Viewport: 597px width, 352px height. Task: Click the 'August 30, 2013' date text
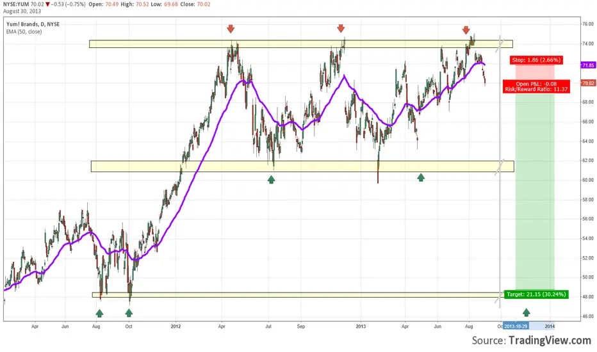coord(22,11)
